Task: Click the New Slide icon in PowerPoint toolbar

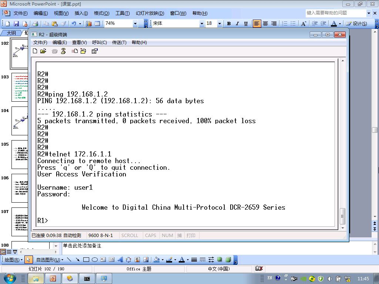Action: click(x=7, y=23)
